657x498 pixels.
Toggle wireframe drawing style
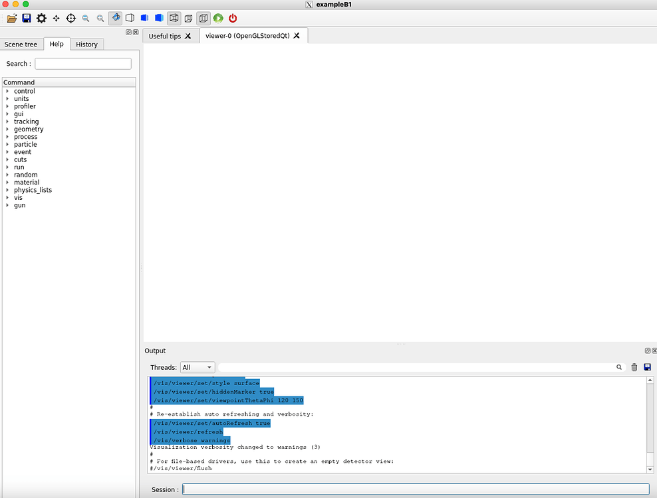[129, 18]
